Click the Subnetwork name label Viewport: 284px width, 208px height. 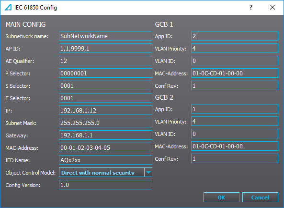point(27,36)
